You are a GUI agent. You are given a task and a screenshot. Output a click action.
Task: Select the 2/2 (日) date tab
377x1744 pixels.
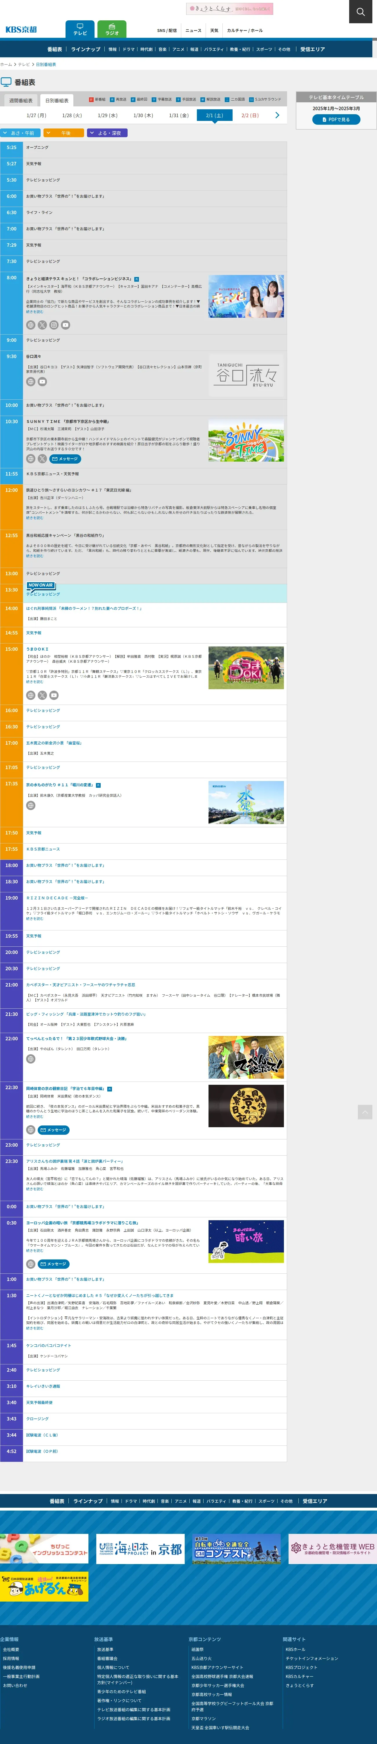tap(250, 115)
